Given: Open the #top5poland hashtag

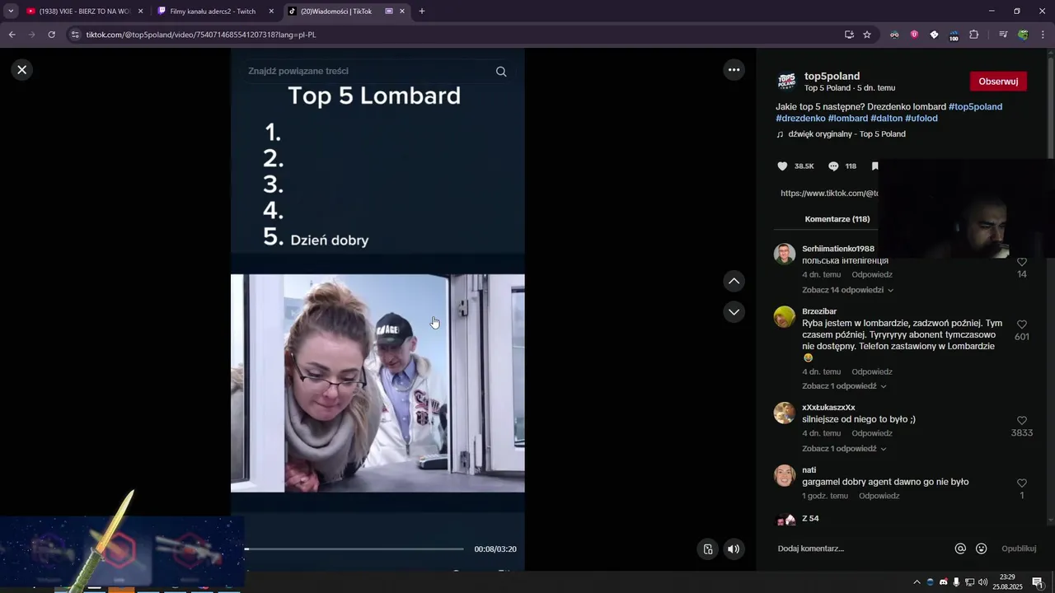Looking at the screenshot, I should tap(975, 107).
